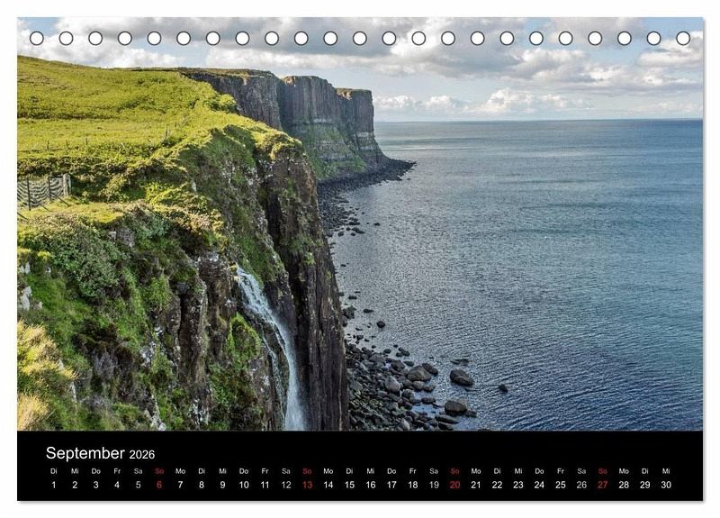
Task: Select date 9 in the calendar row
Action: (x=222, y=485)
